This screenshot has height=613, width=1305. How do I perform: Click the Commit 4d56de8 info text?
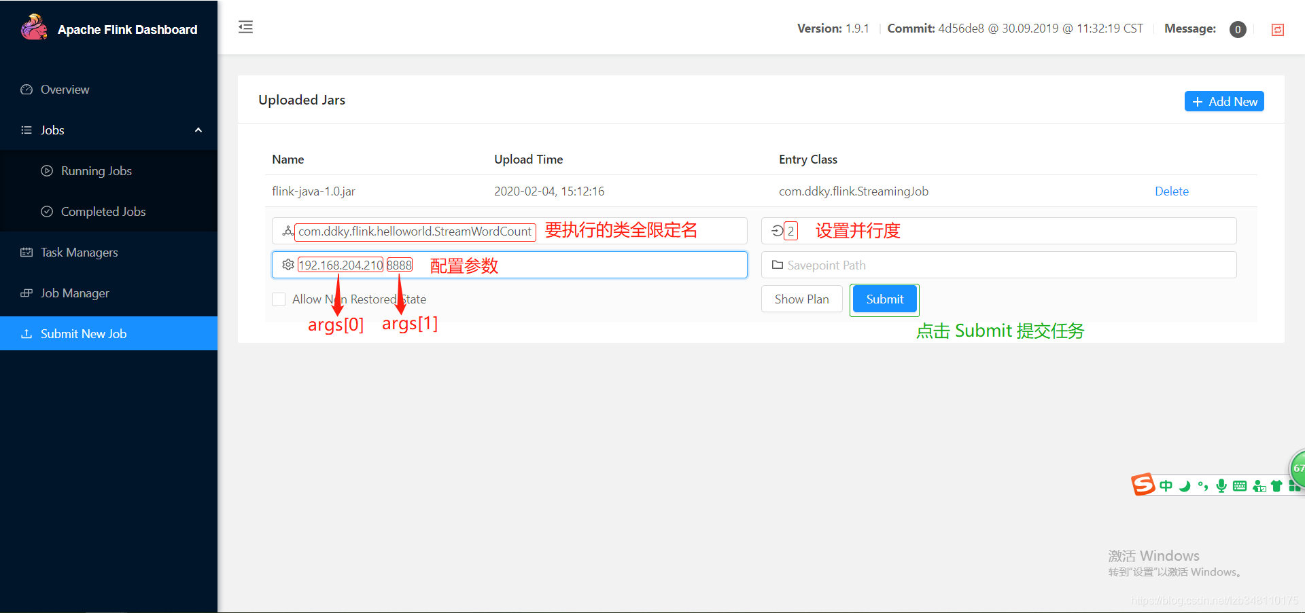pyautogui.click(x=1015, y=29)
